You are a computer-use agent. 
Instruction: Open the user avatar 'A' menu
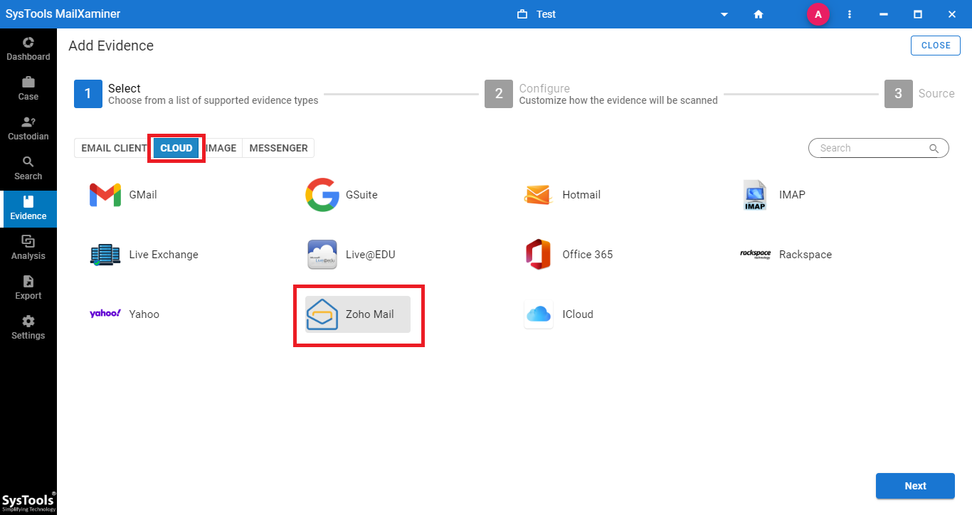tap(818, 14)
